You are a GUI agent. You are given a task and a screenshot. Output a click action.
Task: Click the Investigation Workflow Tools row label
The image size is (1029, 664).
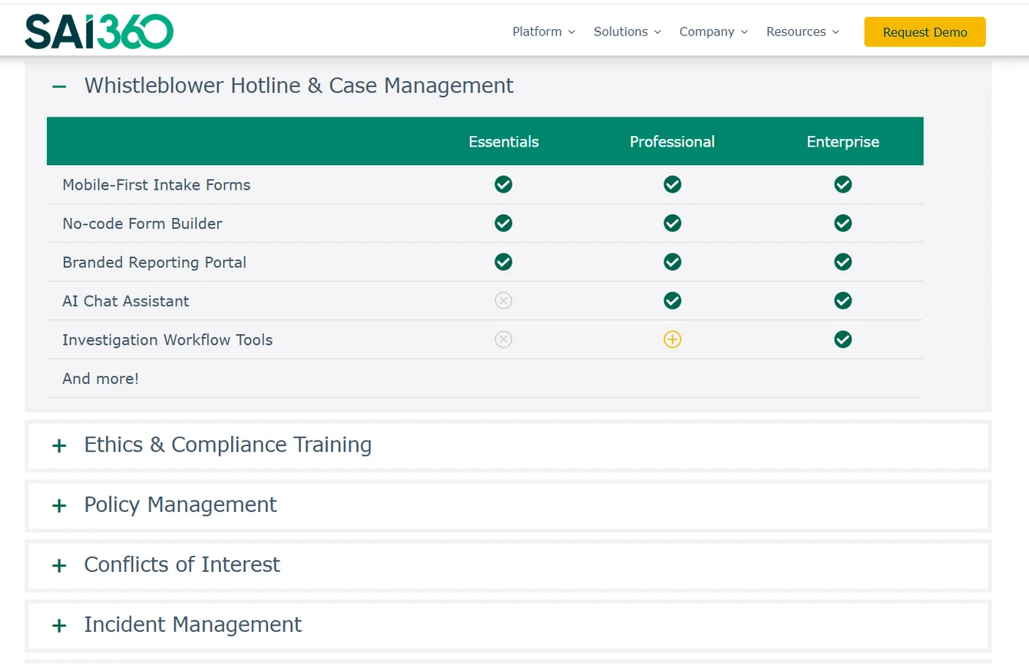coord(167,340)
